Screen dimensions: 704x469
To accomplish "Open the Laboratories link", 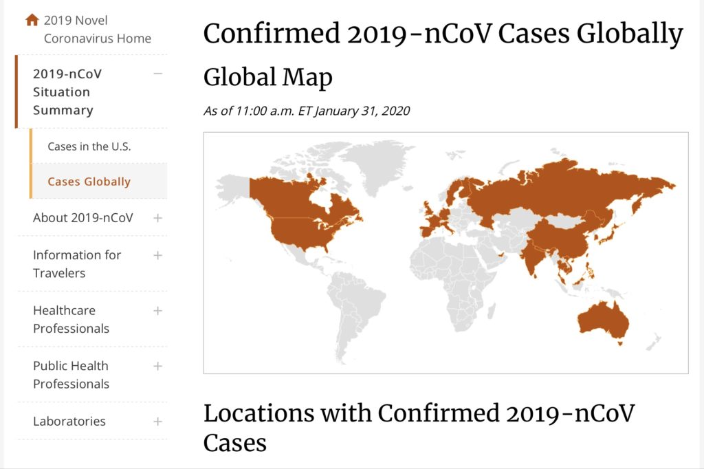I will click(x=69, y=422).
